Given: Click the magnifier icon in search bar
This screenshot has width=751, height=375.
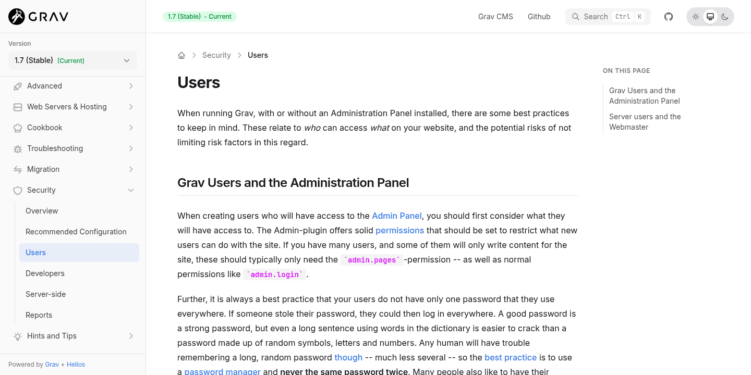Looking at the screenshot, I should coord(576,16).
